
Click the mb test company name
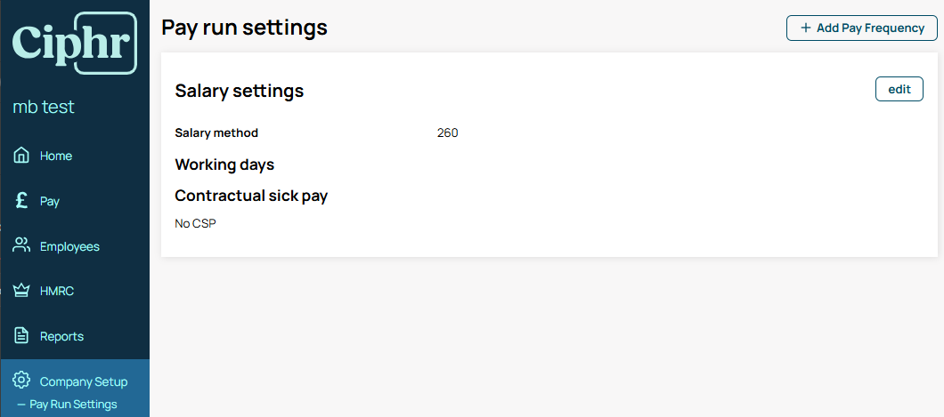tap(44, 107)
